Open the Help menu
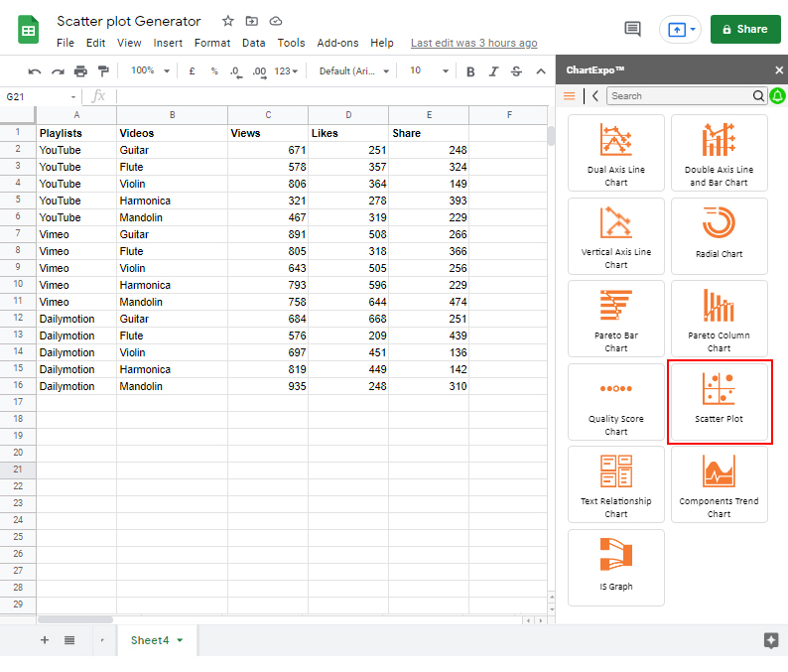 (382, 44)
